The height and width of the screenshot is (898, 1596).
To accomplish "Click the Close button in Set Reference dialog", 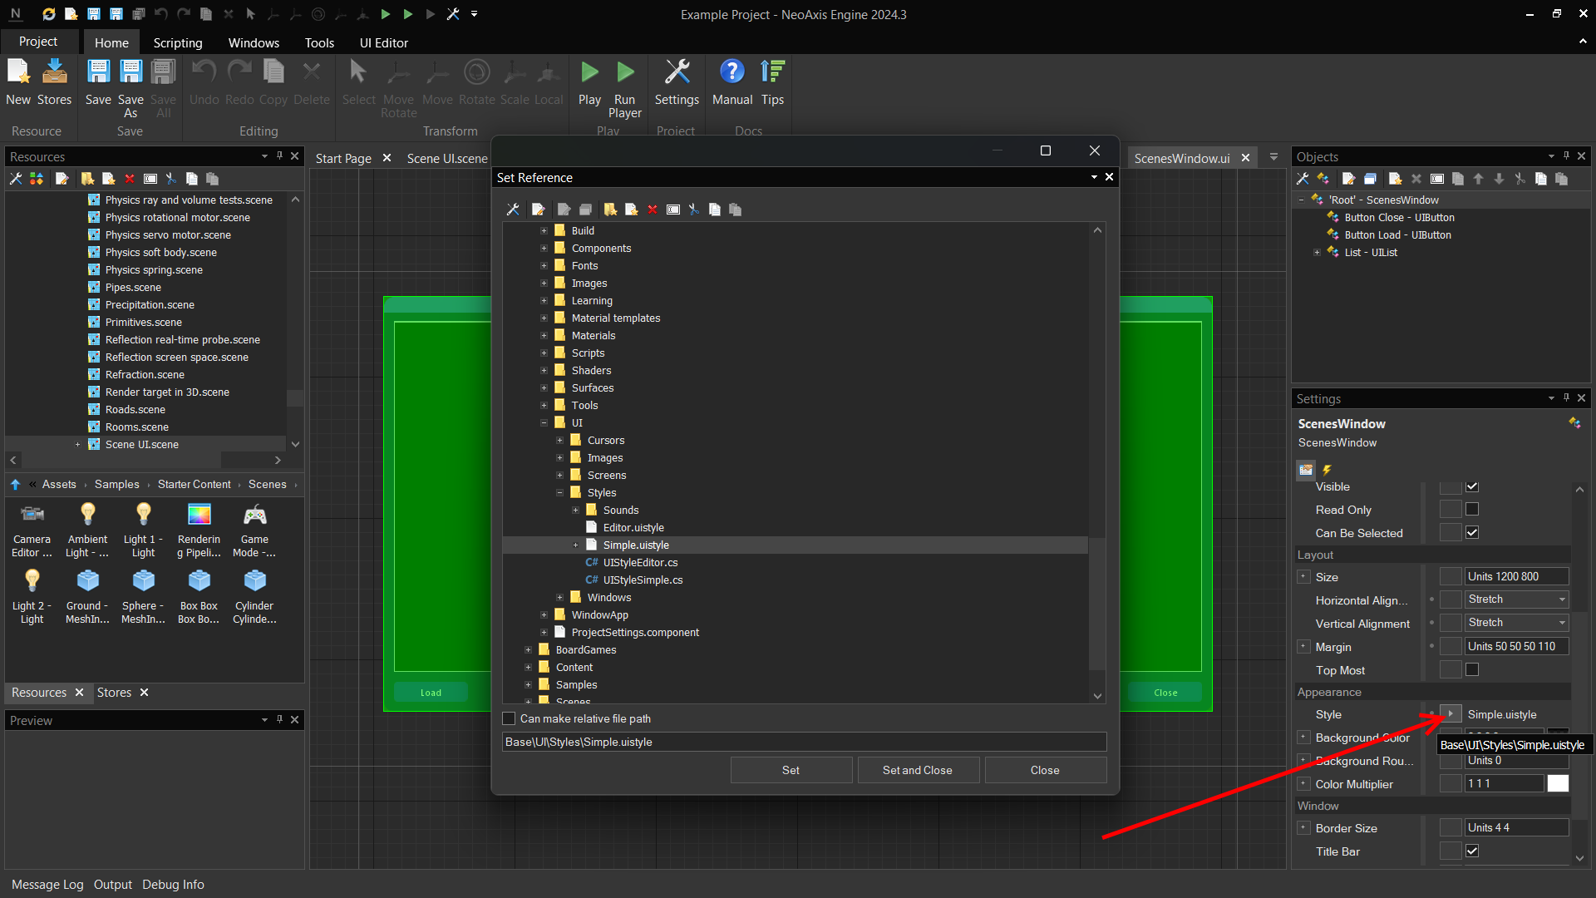I will (x=1045, y=770).
